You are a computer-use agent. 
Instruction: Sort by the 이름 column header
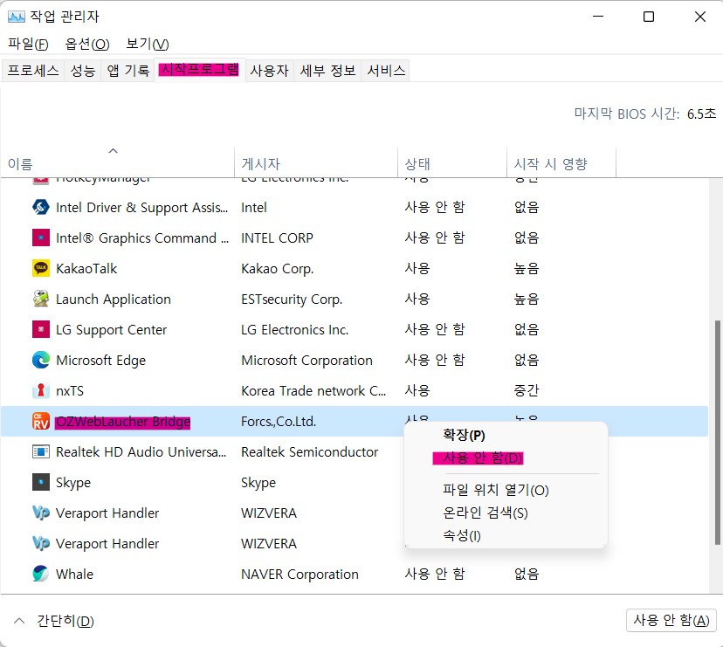pyautogui.click(x=118, y=162)
